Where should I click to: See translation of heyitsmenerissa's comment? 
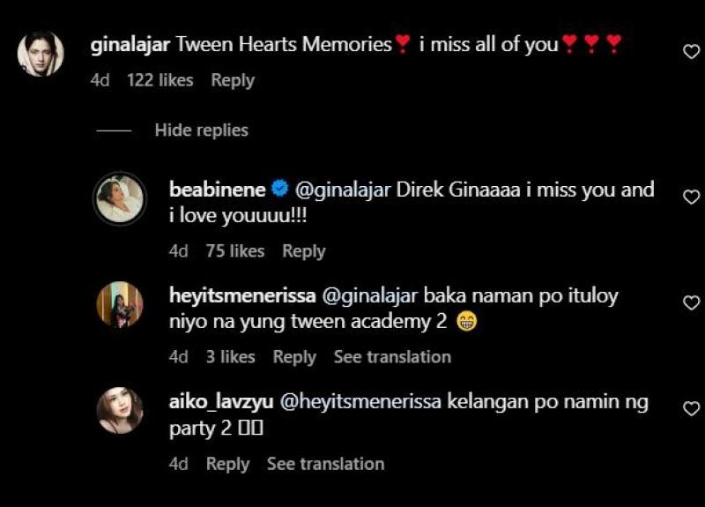pyautogui.click(x=392, y=357)
